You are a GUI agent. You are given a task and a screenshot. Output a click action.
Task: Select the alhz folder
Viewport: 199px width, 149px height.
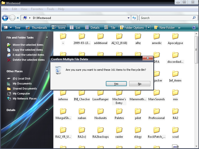tap(138, 39)
